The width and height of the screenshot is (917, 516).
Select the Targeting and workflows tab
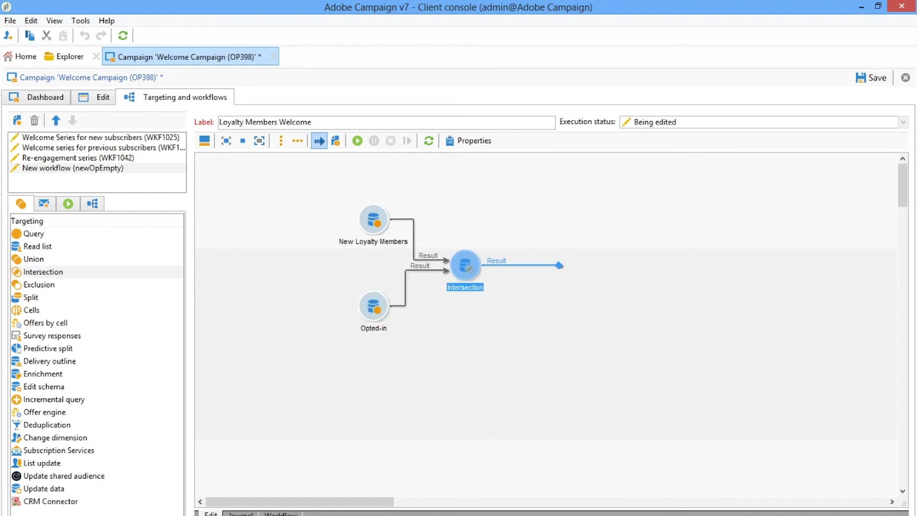[175, 97]
